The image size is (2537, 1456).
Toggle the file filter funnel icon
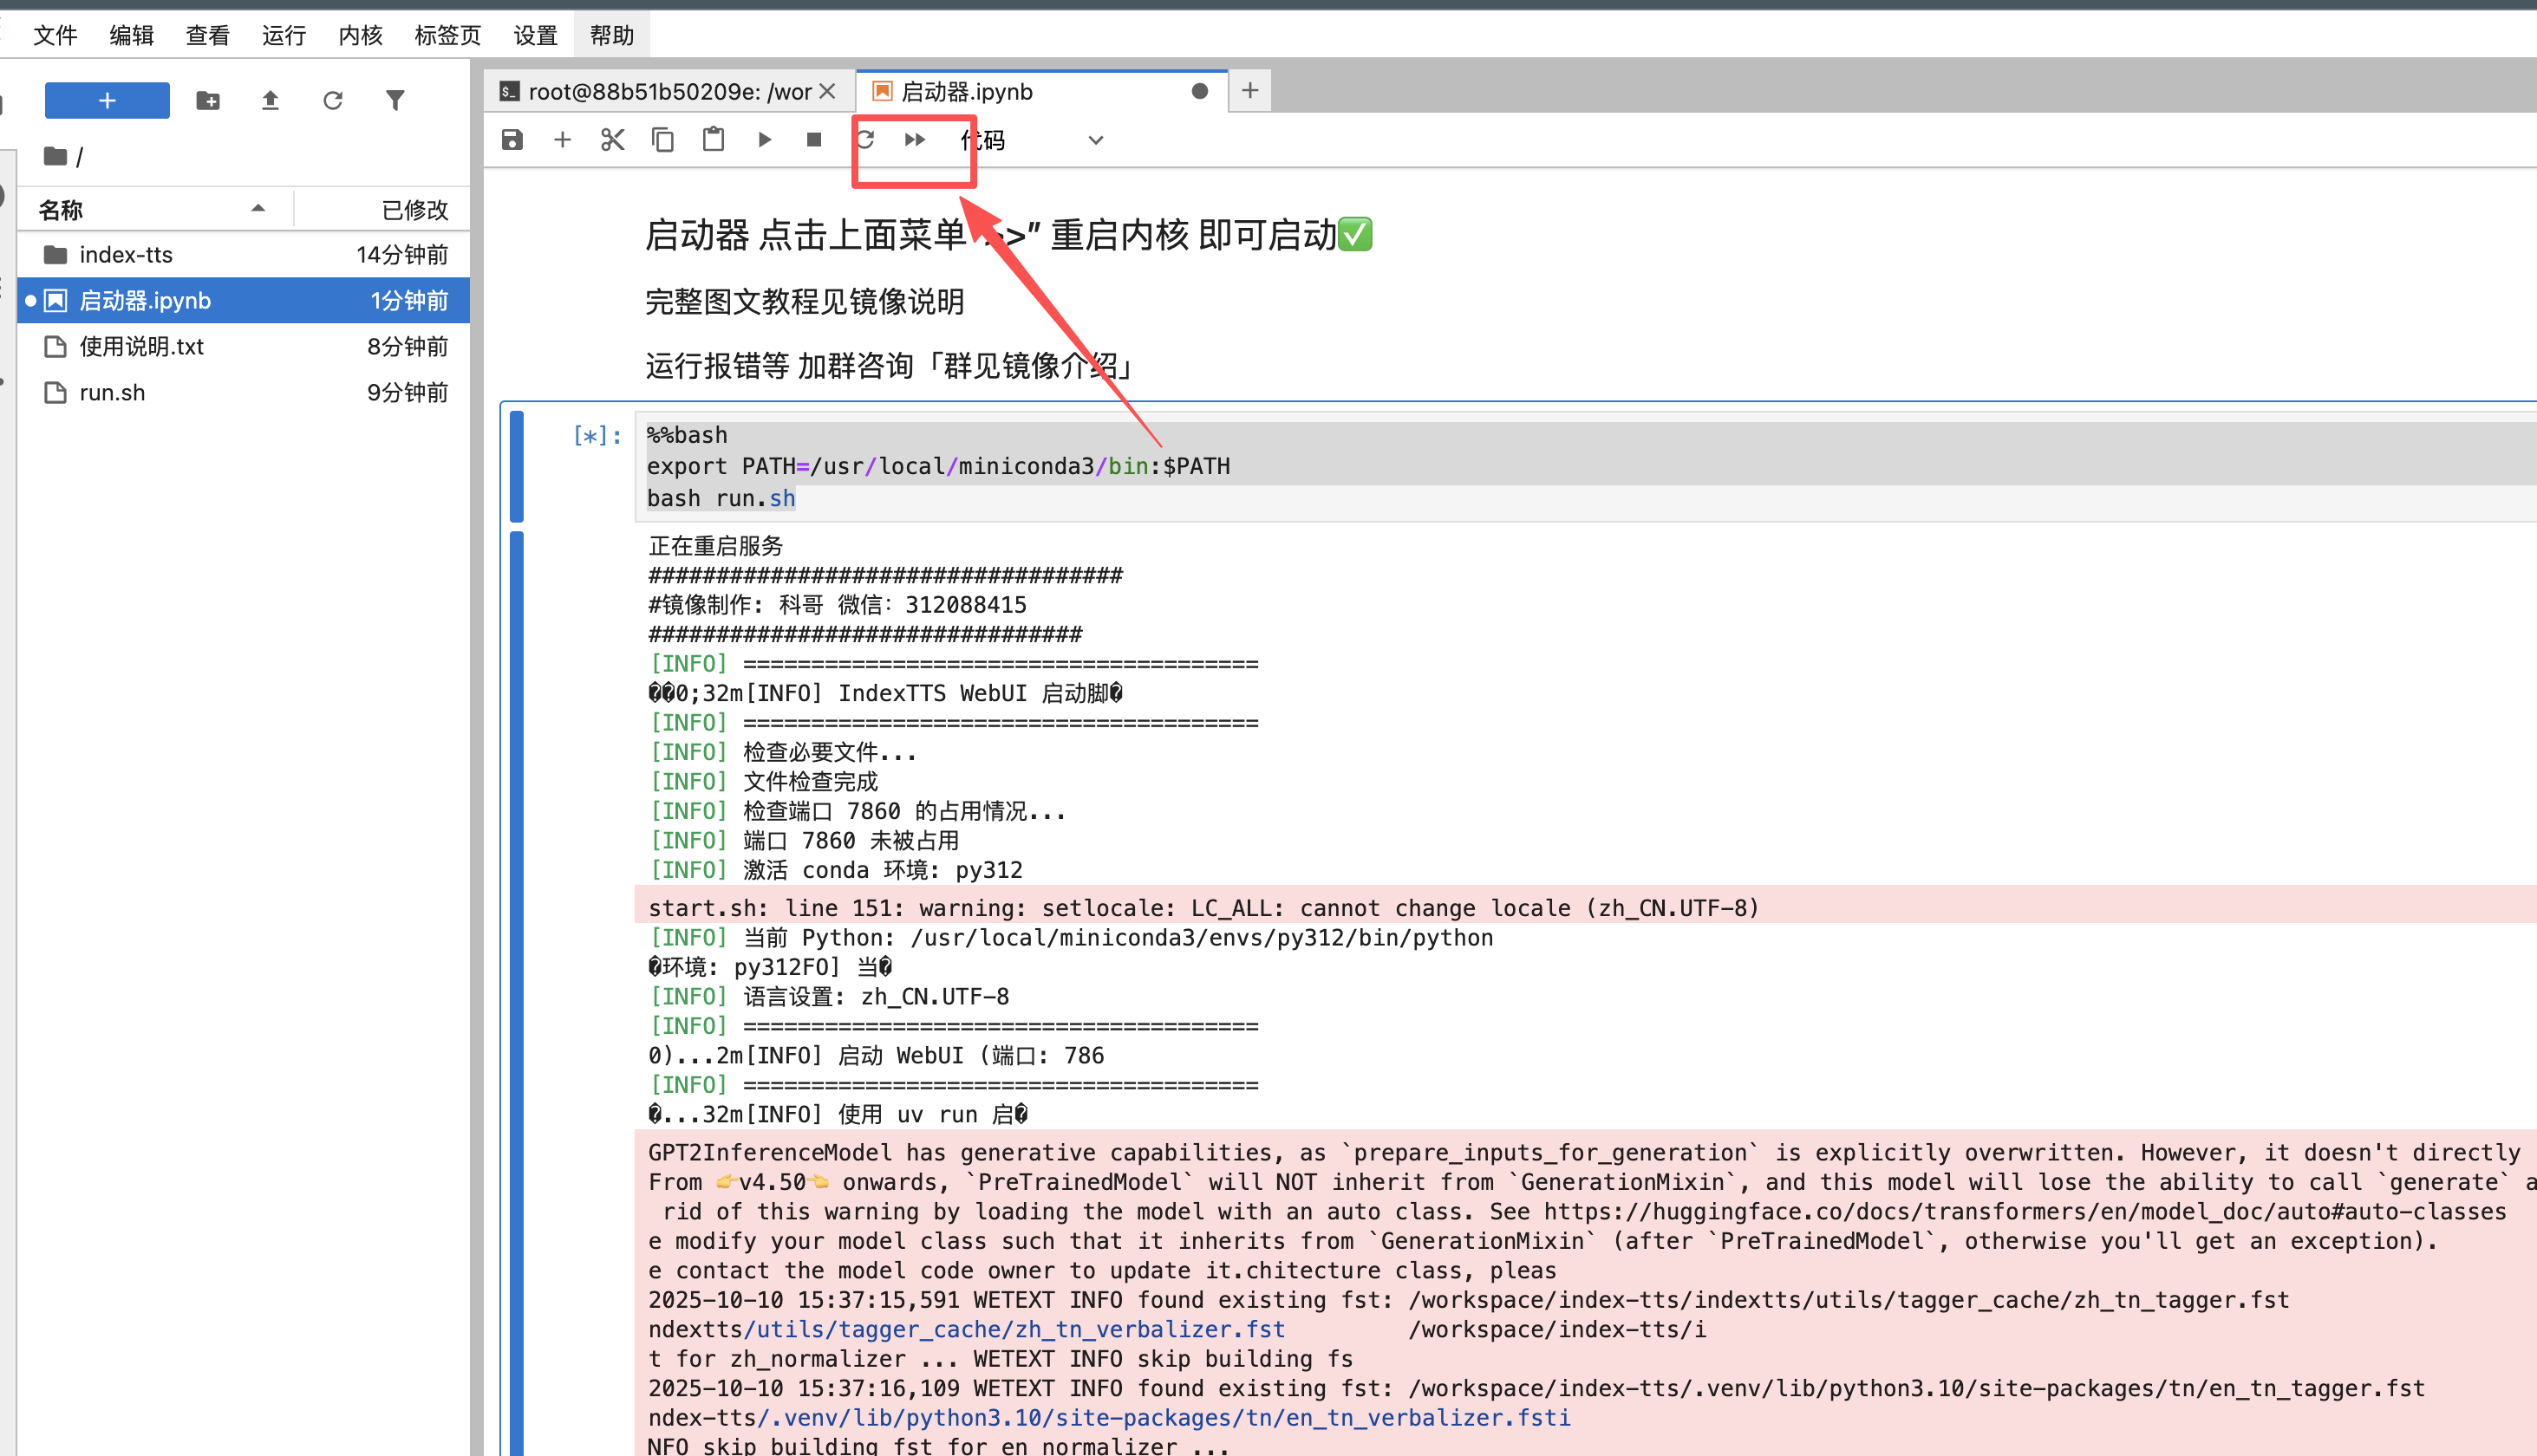pyautogui.click(x=395, y=101)
